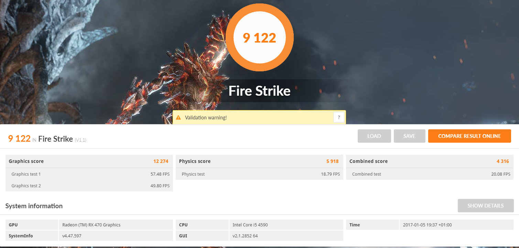Click the Fire Strike title banner
The width and height of the screenshot is (519, 248).
coord(260,91)
